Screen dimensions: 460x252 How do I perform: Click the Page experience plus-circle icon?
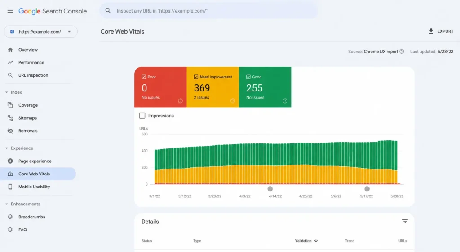coord(10,161)
